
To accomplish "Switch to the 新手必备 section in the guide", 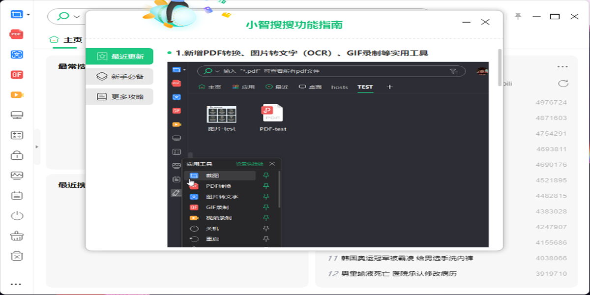I will pos(120,77).
